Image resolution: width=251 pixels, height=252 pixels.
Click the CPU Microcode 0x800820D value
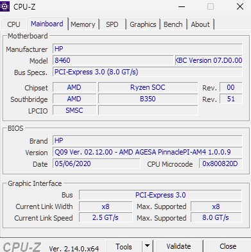pos(220,164)
